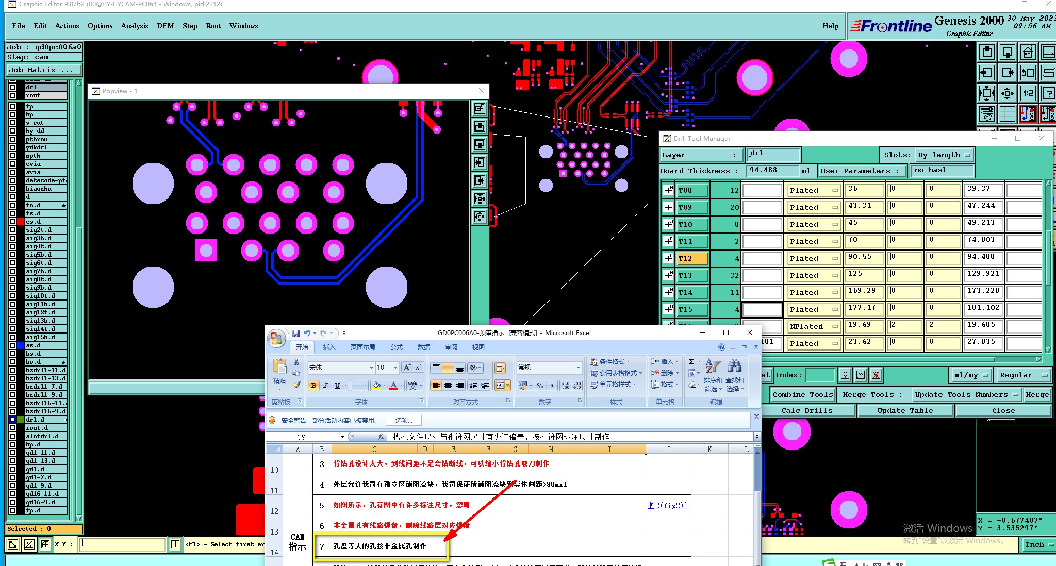Toggle visibility checkbox for layer v-cut
Viewport: 1056px width, 566px height.
click(x=12, y=123)
